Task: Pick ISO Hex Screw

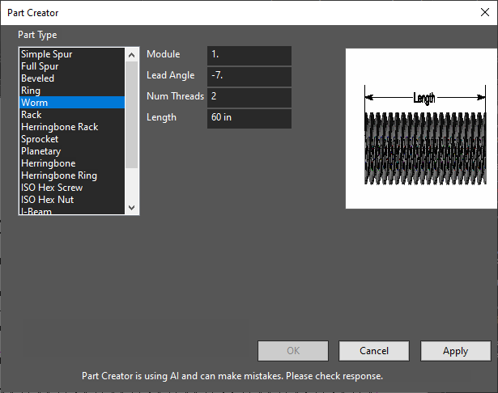Action: (72, 188)
